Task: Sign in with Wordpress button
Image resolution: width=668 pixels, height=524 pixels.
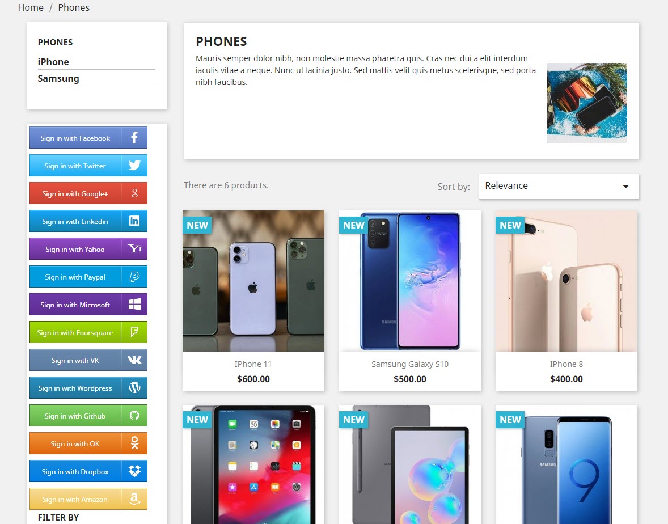Action: pyautogui.click(x=88, y=388)
